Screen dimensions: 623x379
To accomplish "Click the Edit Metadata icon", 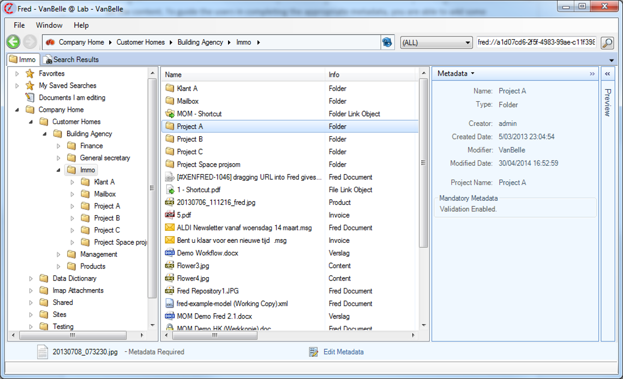I will click(313, 352).
